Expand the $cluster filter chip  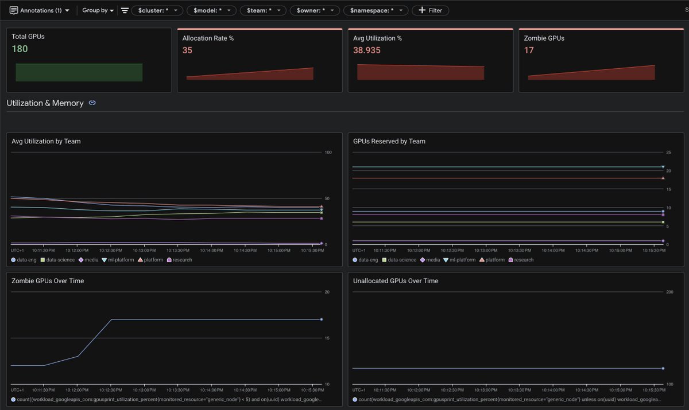tap(157, 10)
